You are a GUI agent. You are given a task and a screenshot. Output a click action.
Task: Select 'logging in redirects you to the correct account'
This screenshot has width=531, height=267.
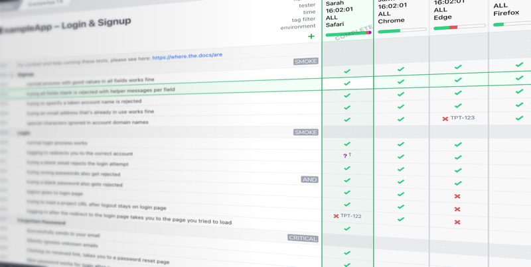(80, 153)
